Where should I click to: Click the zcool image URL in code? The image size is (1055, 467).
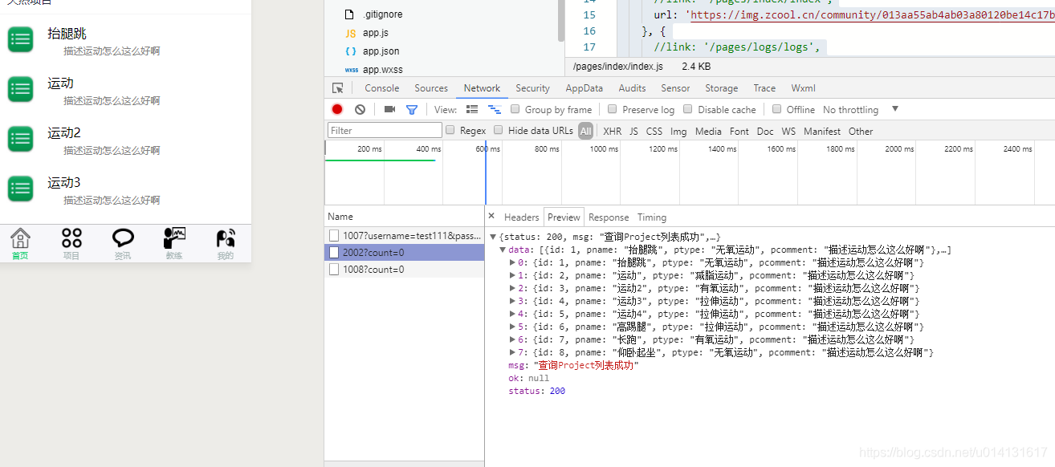tap(873, 14)
